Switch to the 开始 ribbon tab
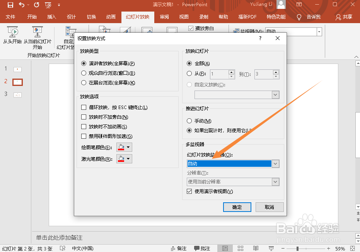 click(x=32, y=17)
